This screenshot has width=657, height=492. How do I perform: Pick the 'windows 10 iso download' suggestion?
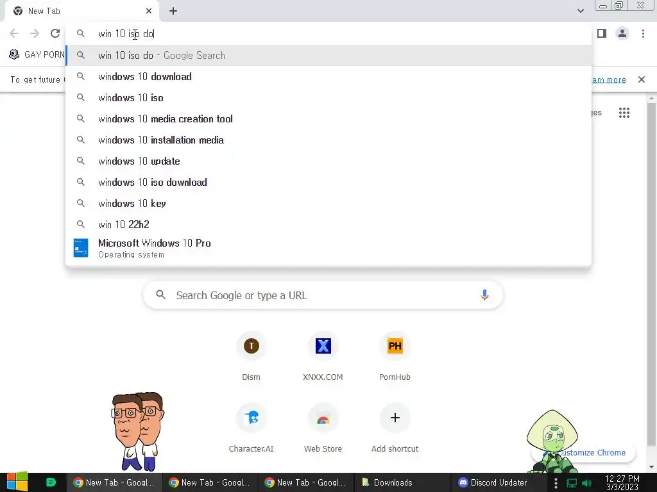328,182
